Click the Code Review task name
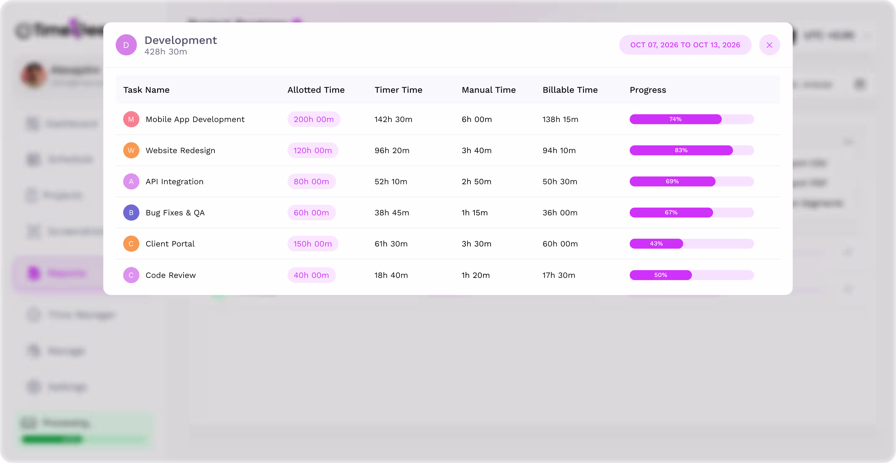 (x=170, y=275)
